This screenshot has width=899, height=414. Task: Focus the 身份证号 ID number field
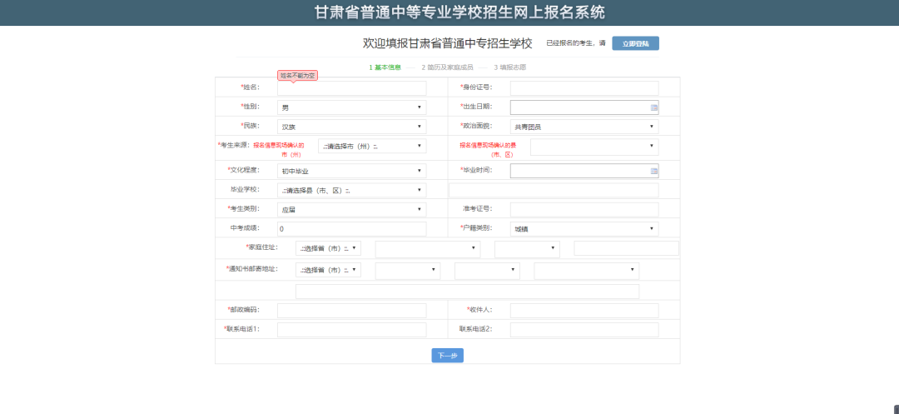tap(584, 88)
